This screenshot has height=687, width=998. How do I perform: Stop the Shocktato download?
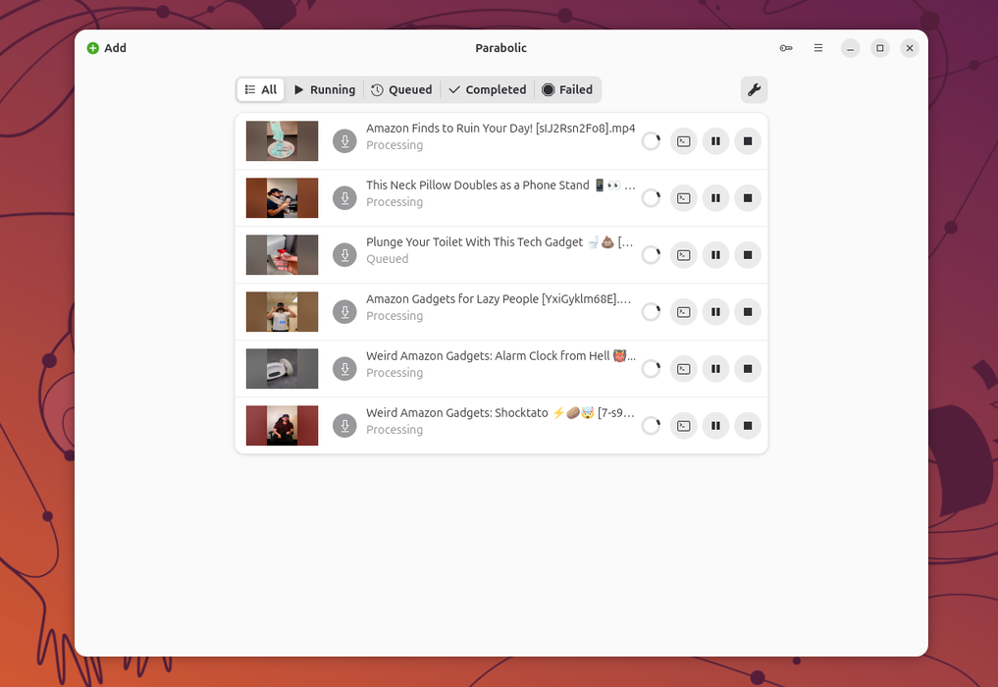(x=748, y=426)
